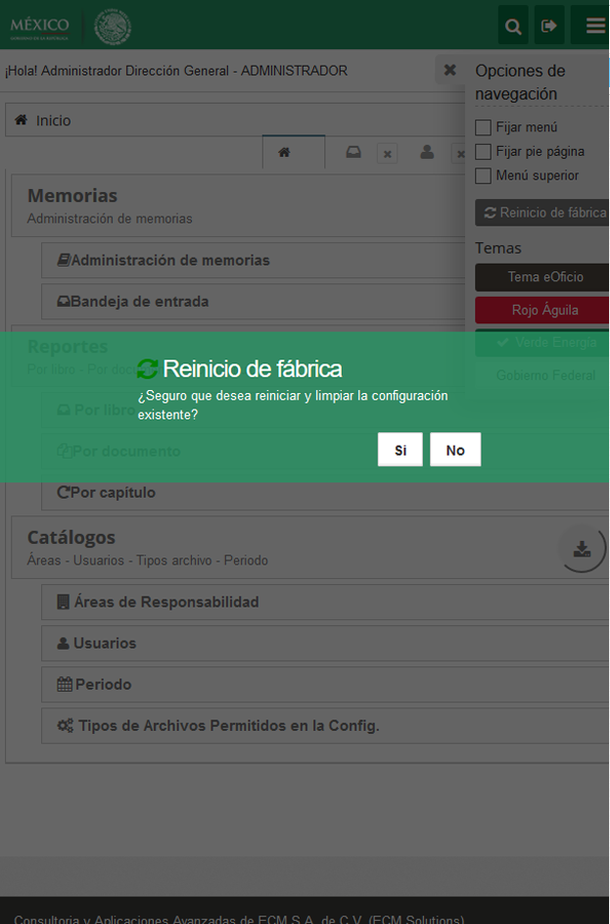The image size is (610, 924).
Task: Click the Inicio home breadcrumb icon
Action: 22,121
